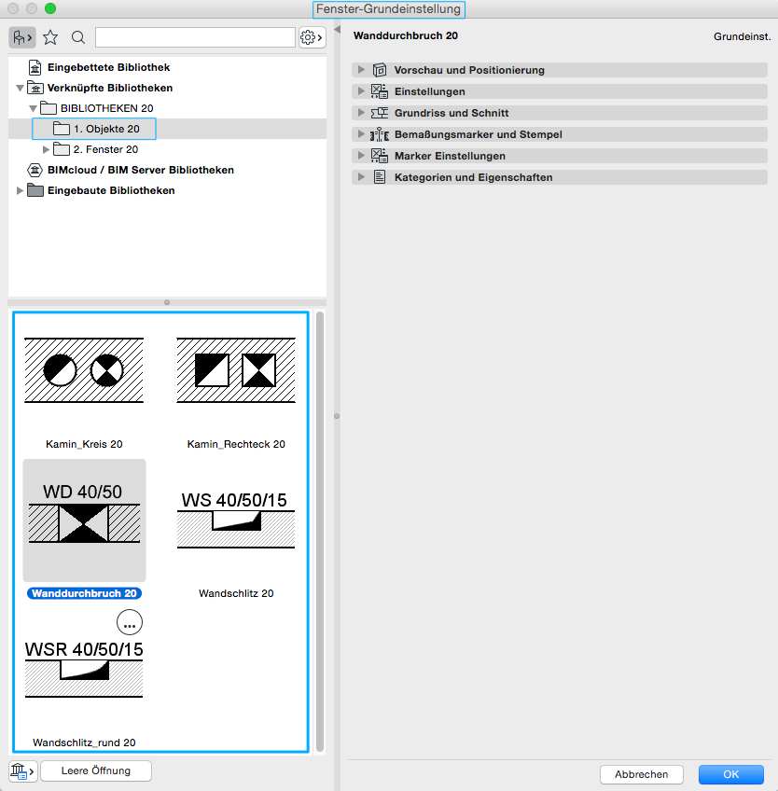Collapse the Verknüpfte Bibliotheken tree node
The height and width of the screenshot is (791, 778).
coord(21,88)
